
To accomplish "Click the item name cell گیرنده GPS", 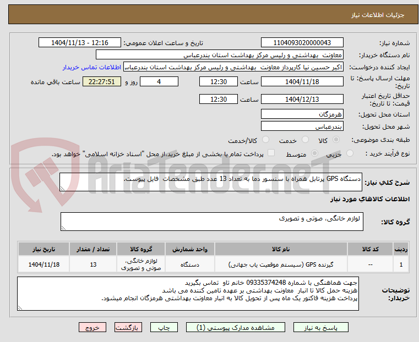I will [281, 264].
